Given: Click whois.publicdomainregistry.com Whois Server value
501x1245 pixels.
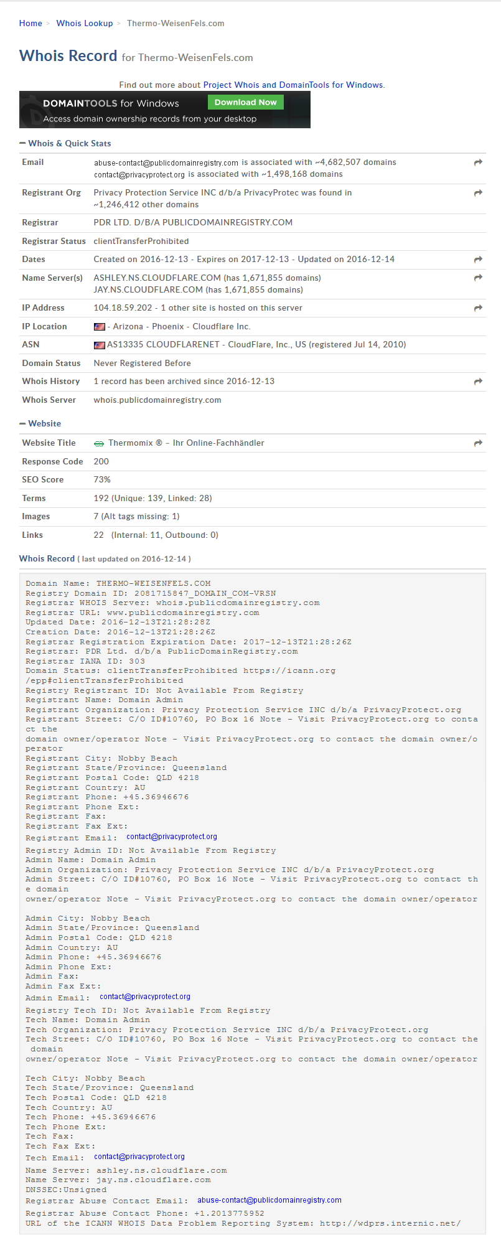Looking at the screenshot, I should pos(157,400).
